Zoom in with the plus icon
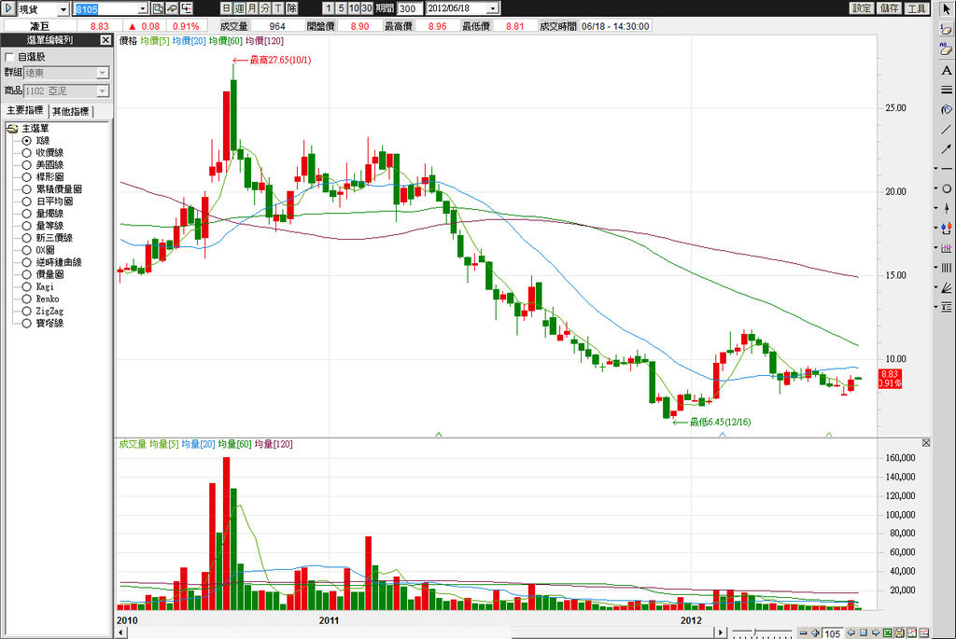The height and width of the screenshot is (639, 956). click(x=815, y=632)
